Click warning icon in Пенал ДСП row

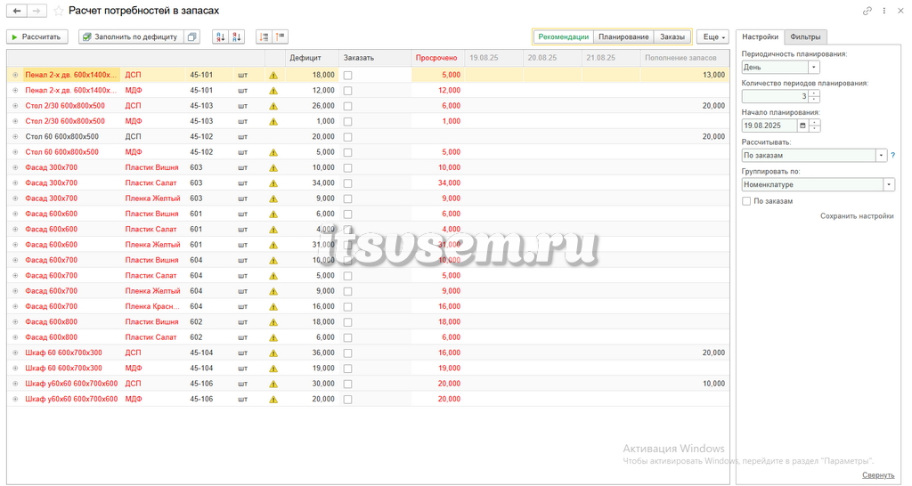tap(273, 75)
